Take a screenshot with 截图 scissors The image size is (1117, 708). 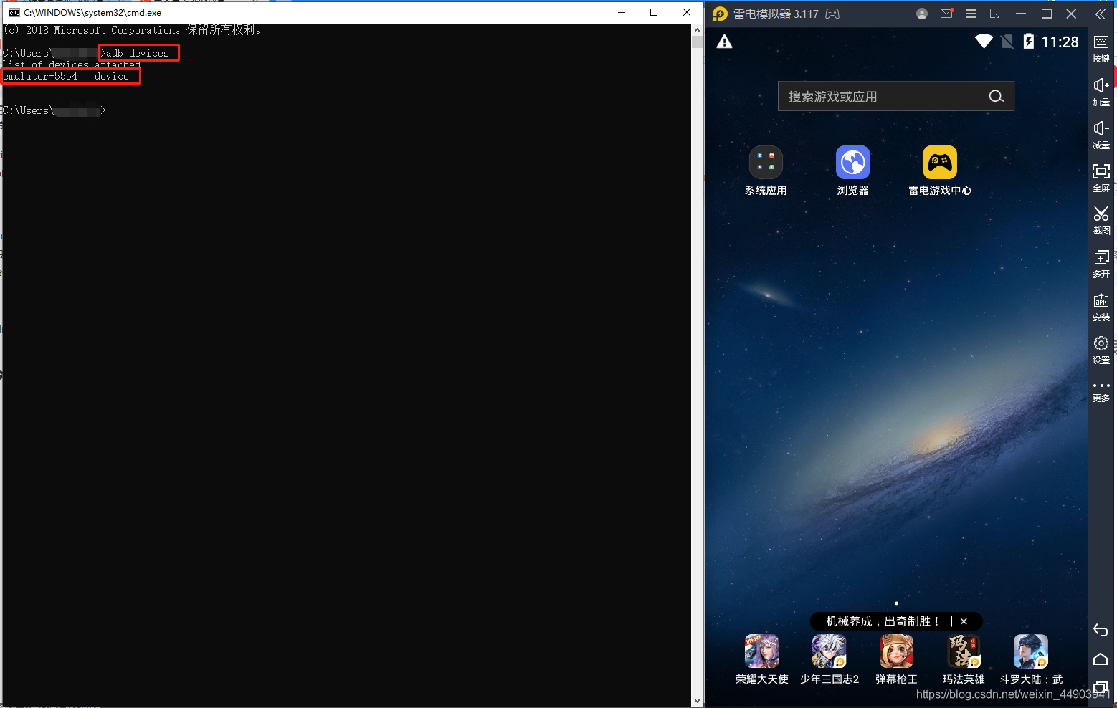(1101, 221)
